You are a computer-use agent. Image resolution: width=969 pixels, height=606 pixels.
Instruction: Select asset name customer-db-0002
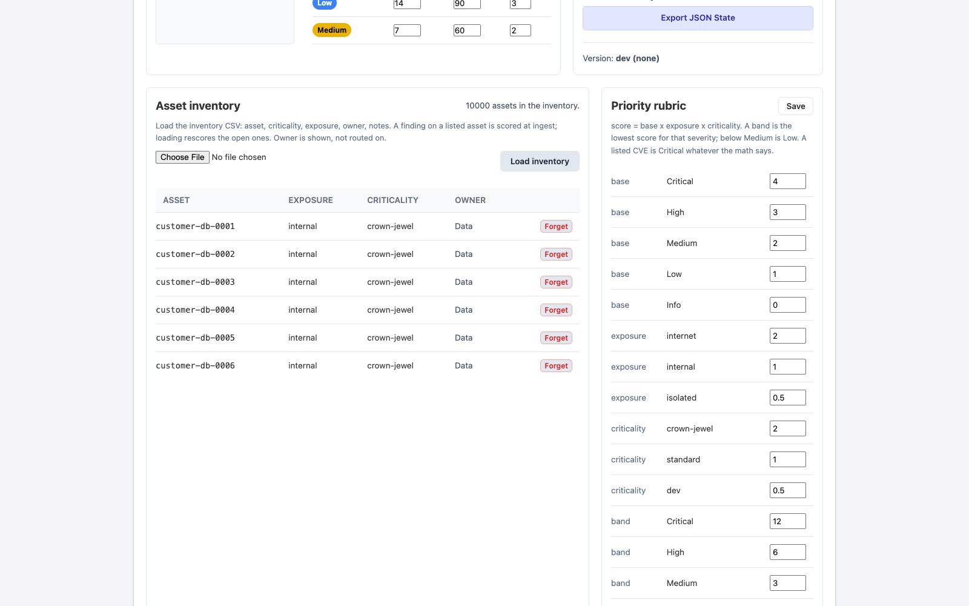195,255
